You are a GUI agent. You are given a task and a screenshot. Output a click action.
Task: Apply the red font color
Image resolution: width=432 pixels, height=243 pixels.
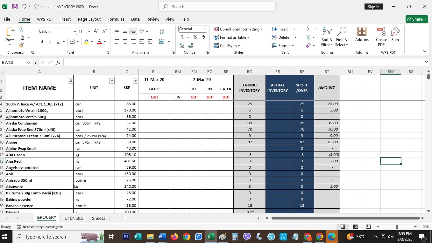(x=99, y=42)
